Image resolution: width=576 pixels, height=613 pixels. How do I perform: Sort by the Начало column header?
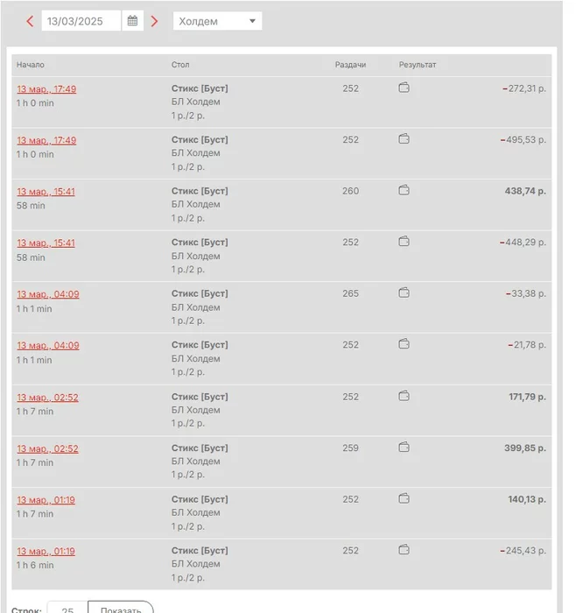pos(31,65)
